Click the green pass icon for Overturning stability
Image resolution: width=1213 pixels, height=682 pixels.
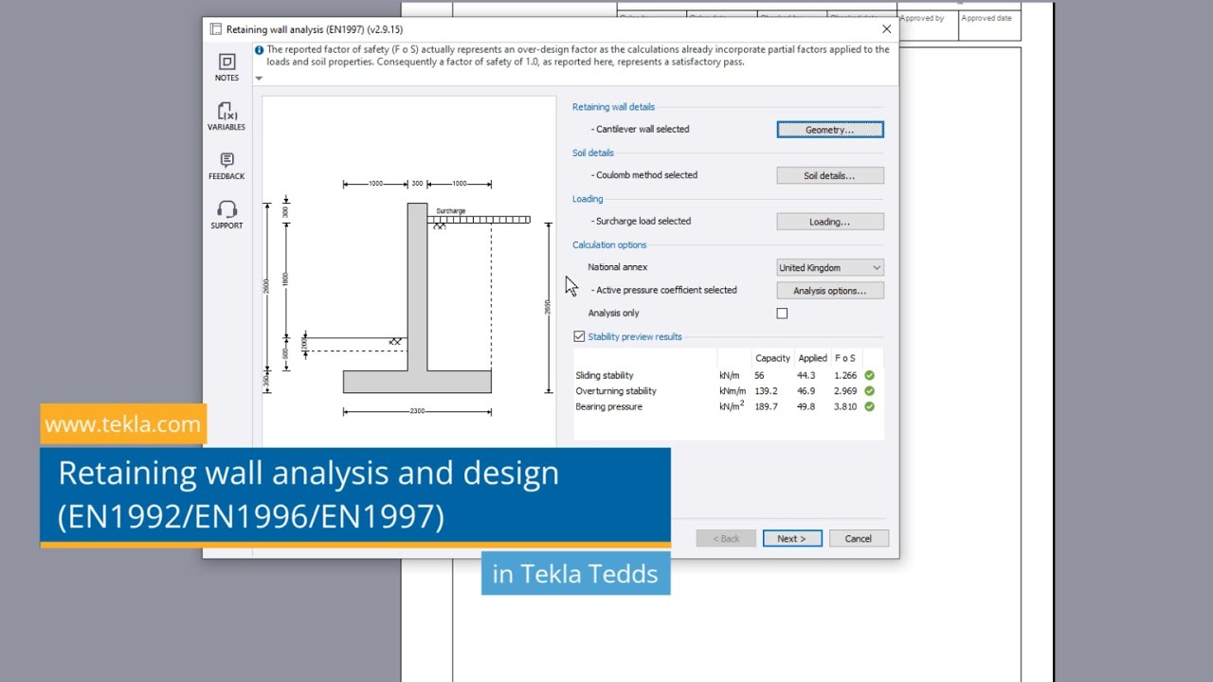(869, 390)
